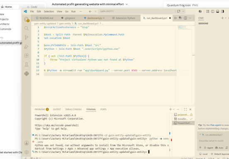Toggle the secondary side bar
Screen dimensions: 229x159
tap(223, 11)
